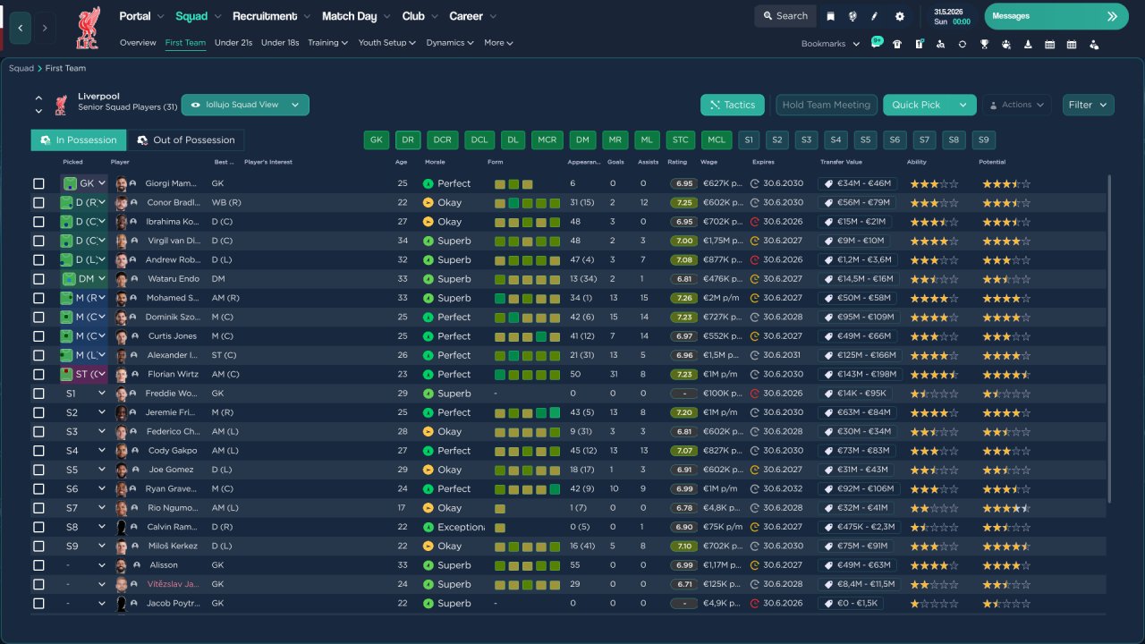This screenshot has width=1145, height=644.
Task: Click the pencil edit icon
Action: [875, 16]
